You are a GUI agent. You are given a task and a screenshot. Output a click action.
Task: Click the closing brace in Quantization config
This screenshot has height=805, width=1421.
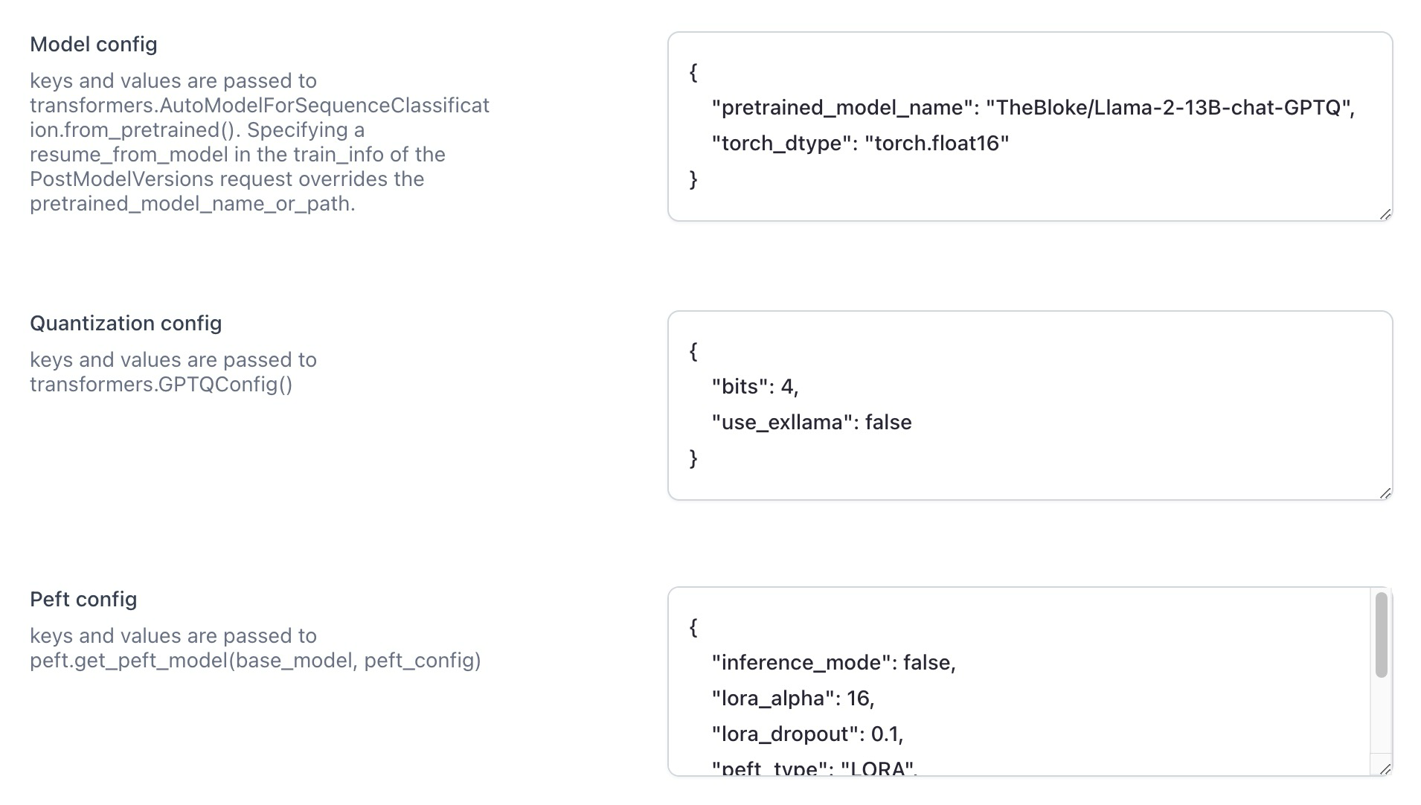[x=693, y=458]
